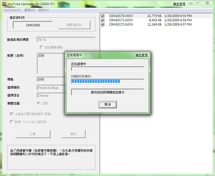Click the 概要 description text area
Viewport: 215px width, 176px height.
(51, 64)
